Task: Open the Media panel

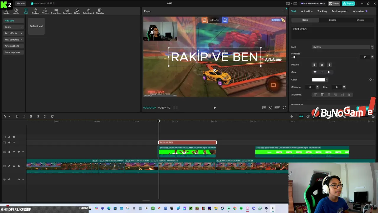Action: click(6, 11)
